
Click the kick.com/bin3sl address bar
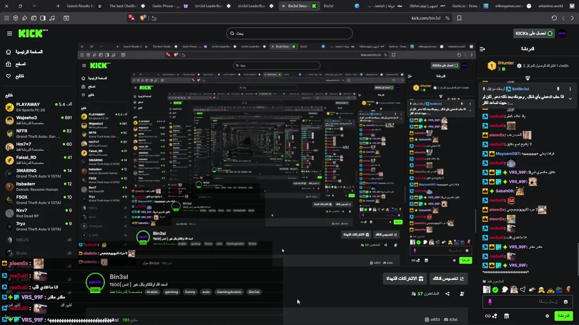pos(426,18)
